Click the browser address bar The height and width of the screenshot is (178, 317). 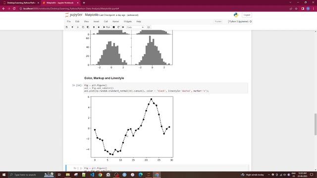(154, 9)
